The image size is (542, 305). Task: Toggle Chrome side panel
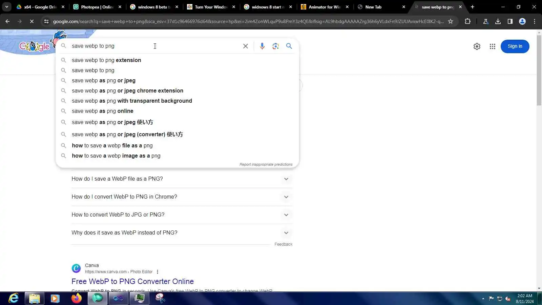(x=510, y=21)
